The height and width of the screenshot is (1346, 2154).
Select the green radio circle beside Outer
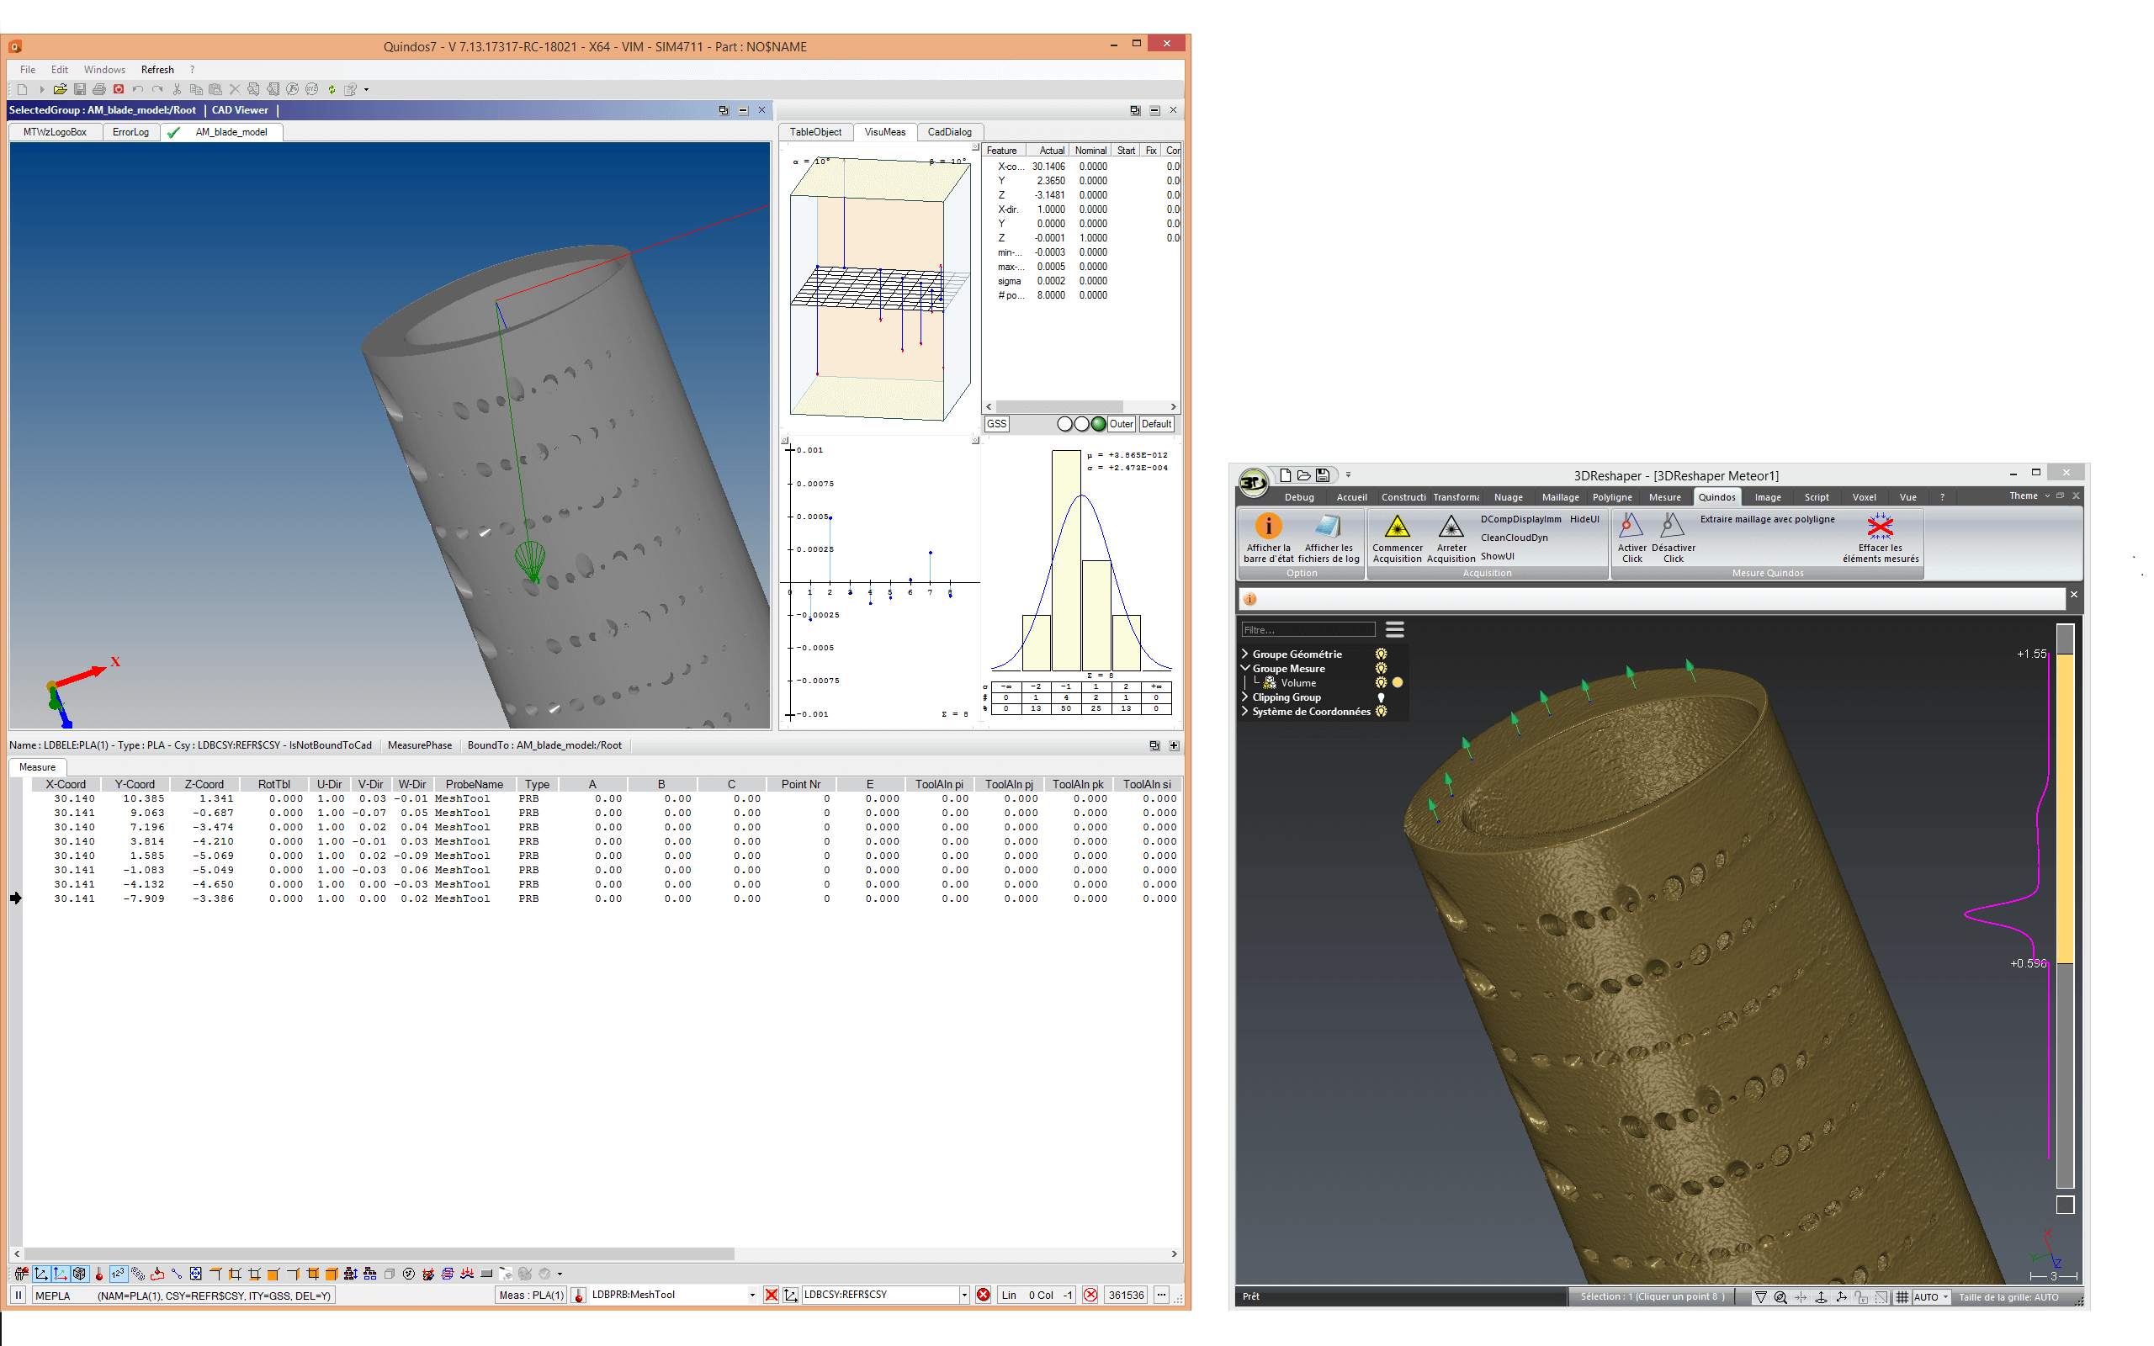tap(1097, 425)
